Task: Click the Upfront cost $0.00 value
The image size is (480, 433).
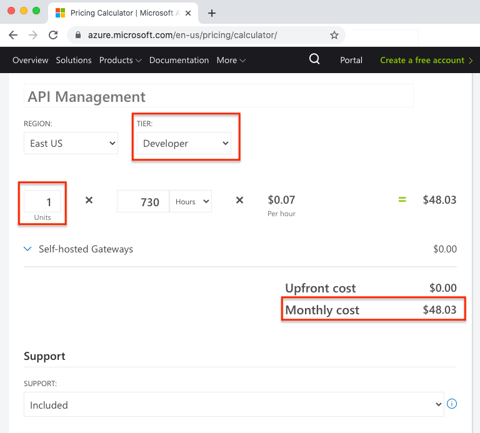Action: (x=443, y=288)
